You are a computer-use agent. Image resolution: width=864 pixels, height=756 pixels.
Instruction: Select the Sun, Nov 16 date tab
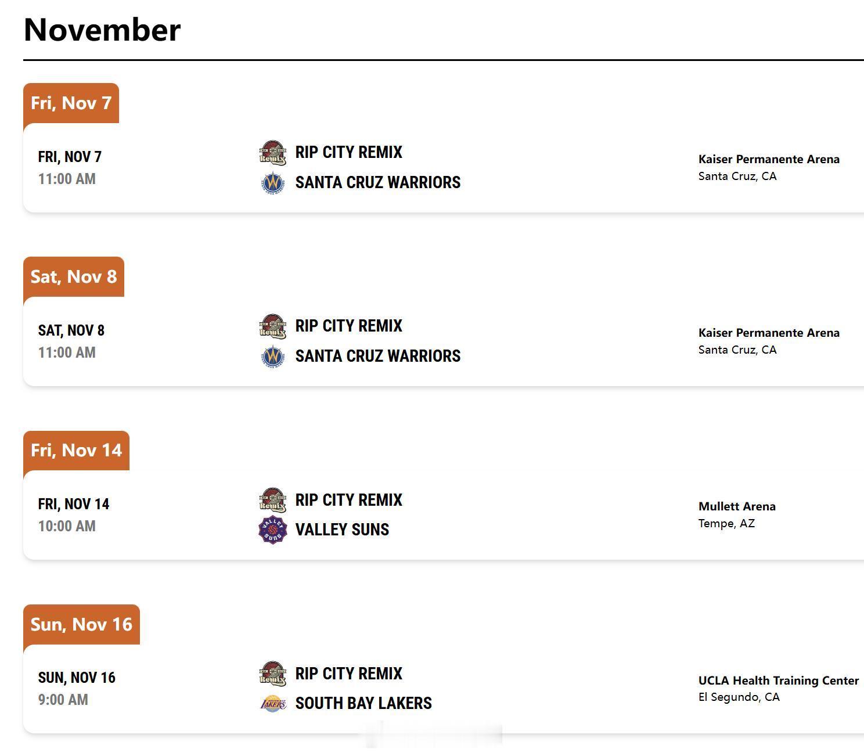point(81,625)
